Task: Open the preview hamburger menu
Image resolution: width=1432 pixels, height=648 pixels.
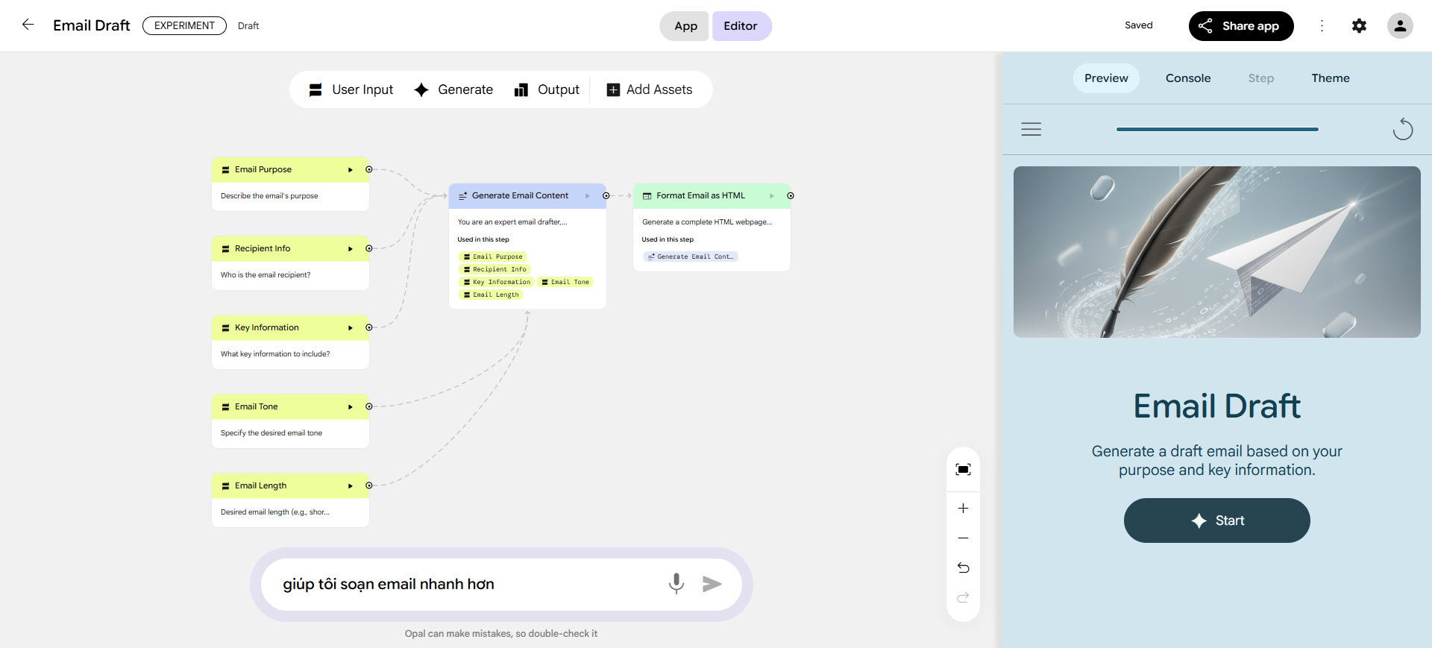Action: (x=1031, y=129)
